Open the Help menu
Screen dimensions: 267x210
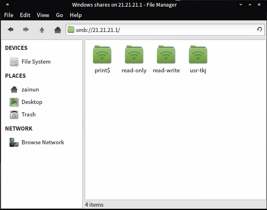[76, 15]
